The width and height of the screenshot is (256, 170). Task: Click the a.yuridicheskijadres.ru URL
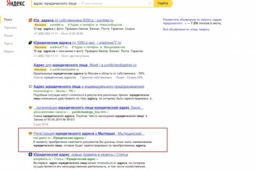(x=64, y=69)
